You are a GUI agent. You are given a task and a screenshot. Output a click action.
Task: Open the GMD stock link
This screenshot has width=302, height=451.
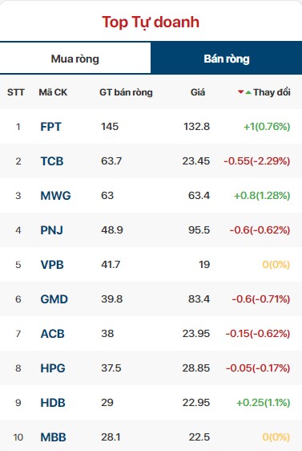click(54, 299)
